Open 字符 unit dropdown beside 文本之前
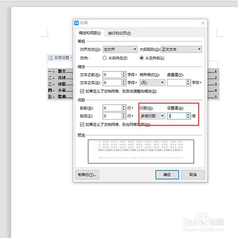Screen dimensions: 238x238 [x=132, y=75]
